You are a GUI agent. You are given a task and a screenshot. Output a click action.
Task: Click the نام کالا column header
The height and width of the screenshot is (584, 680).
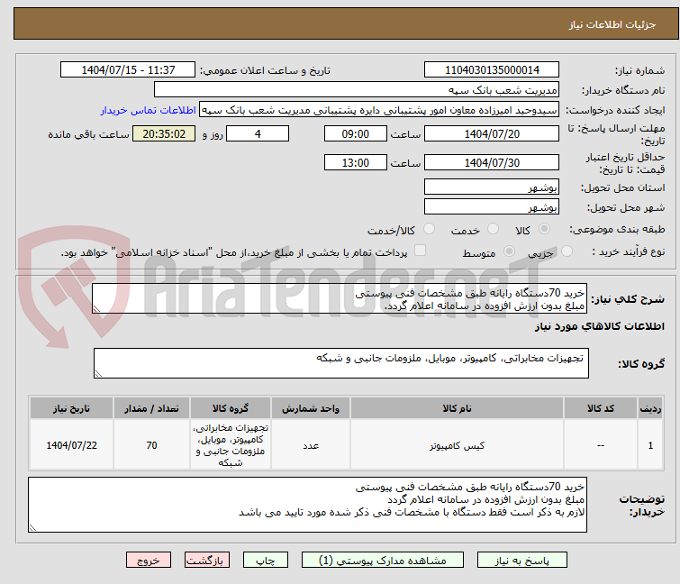pos(457,408)
